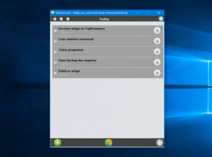Start timer for Fazer backup dos arquivos
Viewport: 212px width, 157px height.
[157, 62]
